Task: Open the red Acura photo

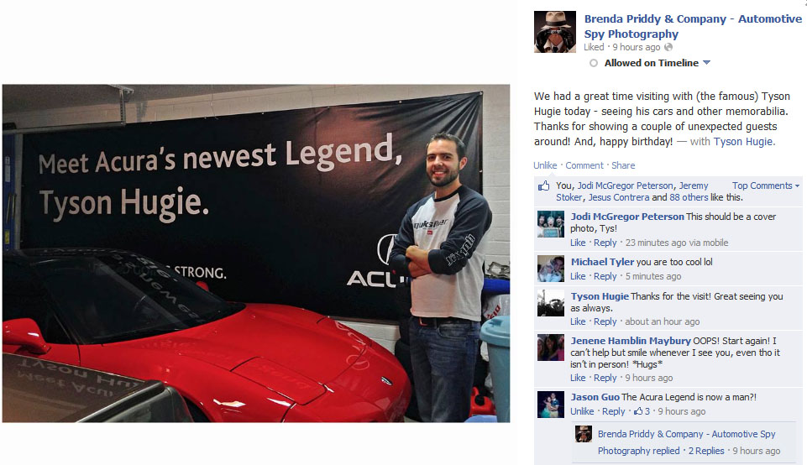Action: pos(256,253)
